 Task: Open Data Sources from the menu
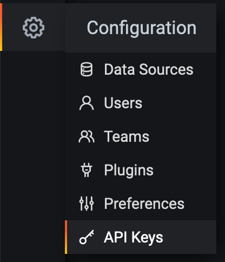149,69
